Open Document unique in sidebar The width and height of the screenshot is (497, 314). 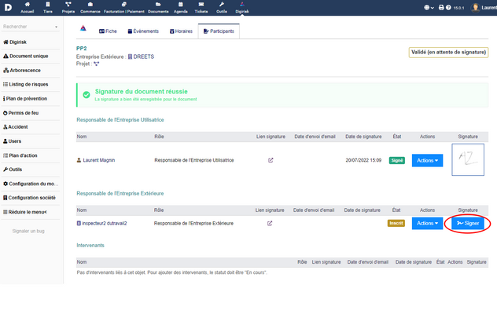(x=26, y=56)
